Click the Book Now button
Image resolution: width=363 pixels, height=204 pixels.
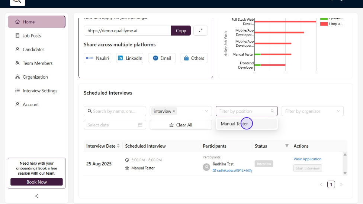click(36, 182)
